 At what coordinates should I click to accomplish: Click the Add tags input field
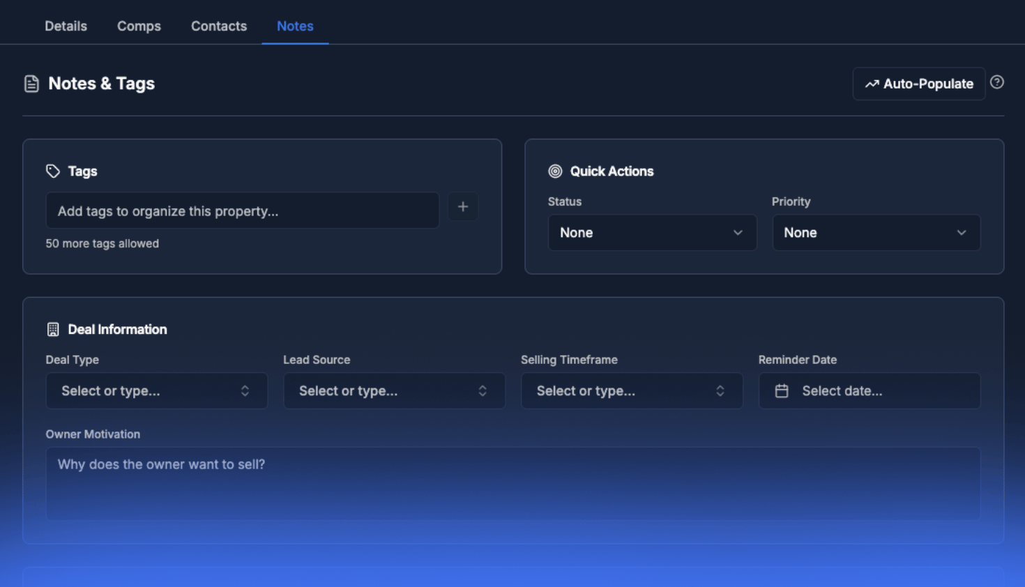[x=242, y=211]
